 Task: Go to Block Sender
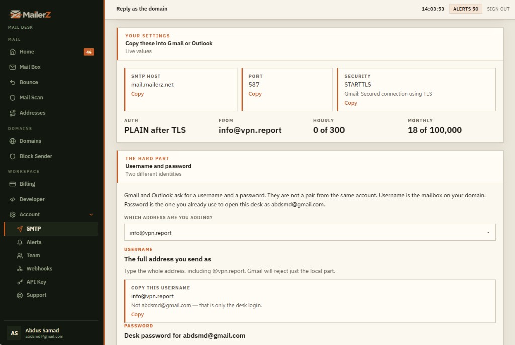click(51, 157)
